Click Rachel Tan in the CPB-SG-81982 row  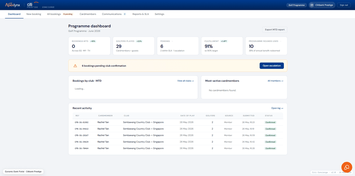pyautogui.click(x=103, y=122)
